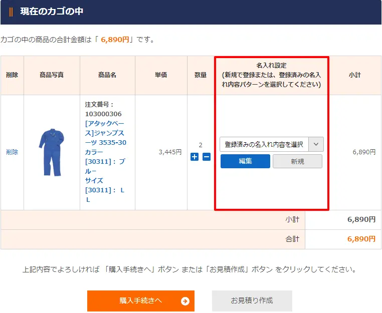Click the chevron arrow of the 名入れ dropdown
The height and width of the screenshot is (313, 382).
coord(316,144)
